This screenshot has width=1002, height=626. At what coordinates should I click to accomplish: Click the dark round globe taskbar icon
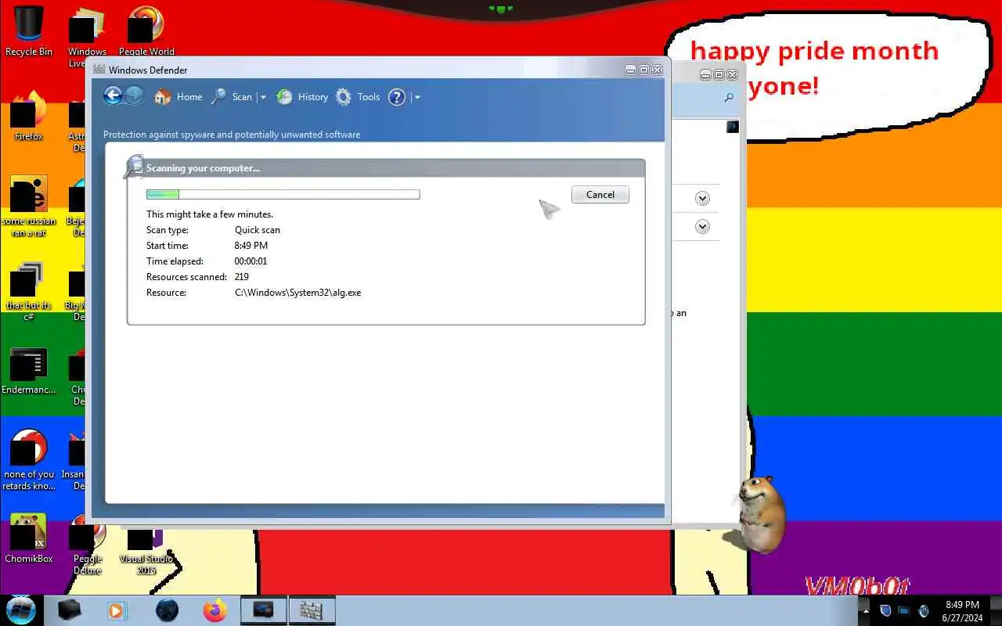click(x=167, y=610)
